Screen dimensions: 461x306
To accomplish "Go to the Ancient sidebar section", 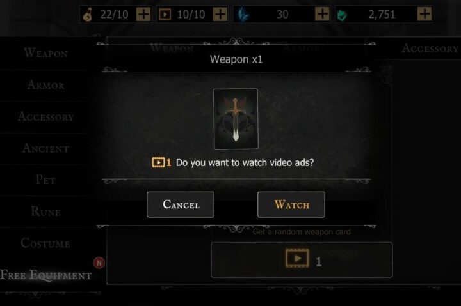I will [x=46, y=148].
